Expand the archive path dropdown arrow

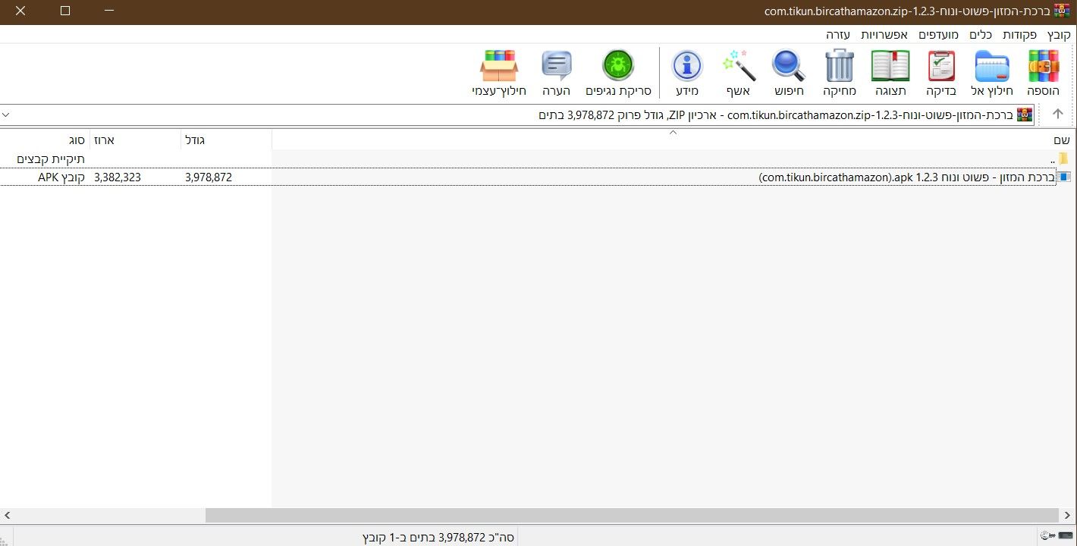pyautogui.click(x=7, y=115)
